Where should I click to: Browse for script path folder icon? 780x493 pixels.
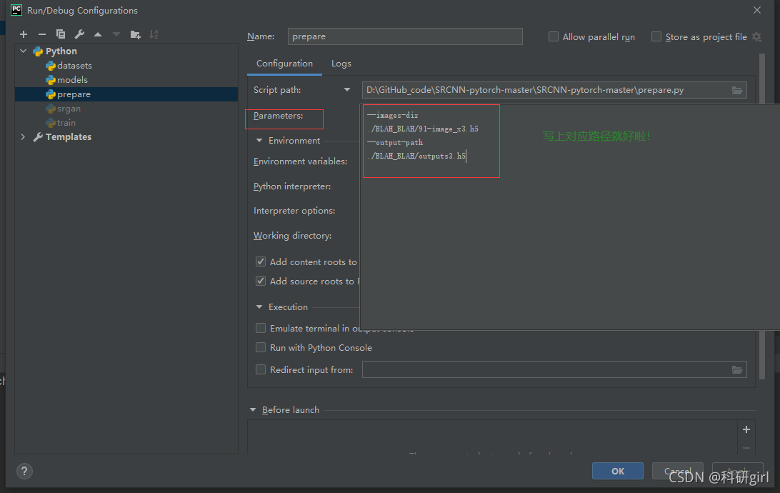click(736, 90)
